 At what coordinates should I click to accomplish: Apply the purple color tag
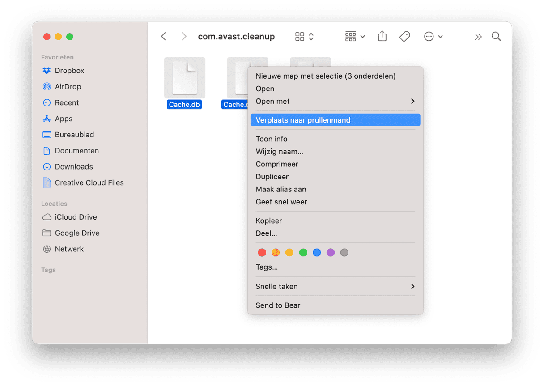(x=331, y=253)
